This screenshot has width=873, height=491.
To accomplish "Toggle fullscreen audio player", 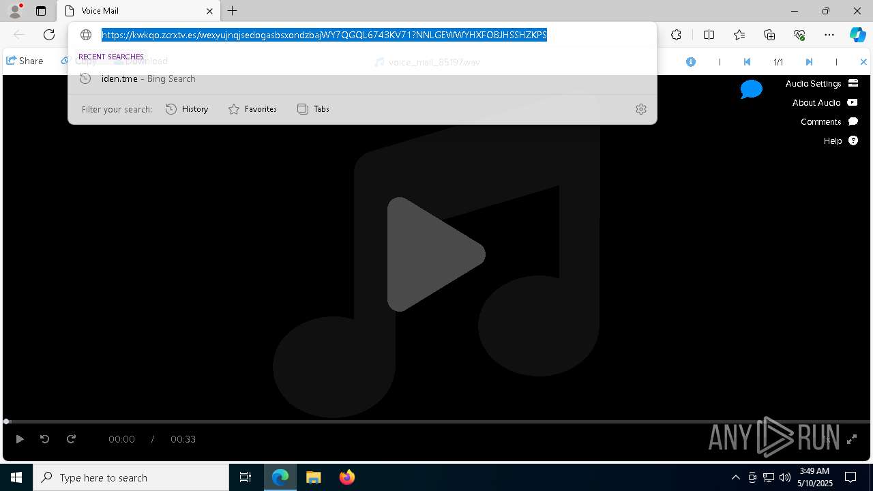I will [852, 440].
